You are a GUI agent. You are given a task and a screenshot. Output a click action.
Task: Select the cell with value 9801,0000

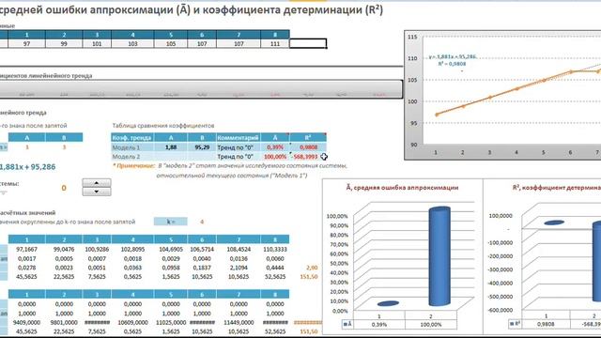(64, 323)
